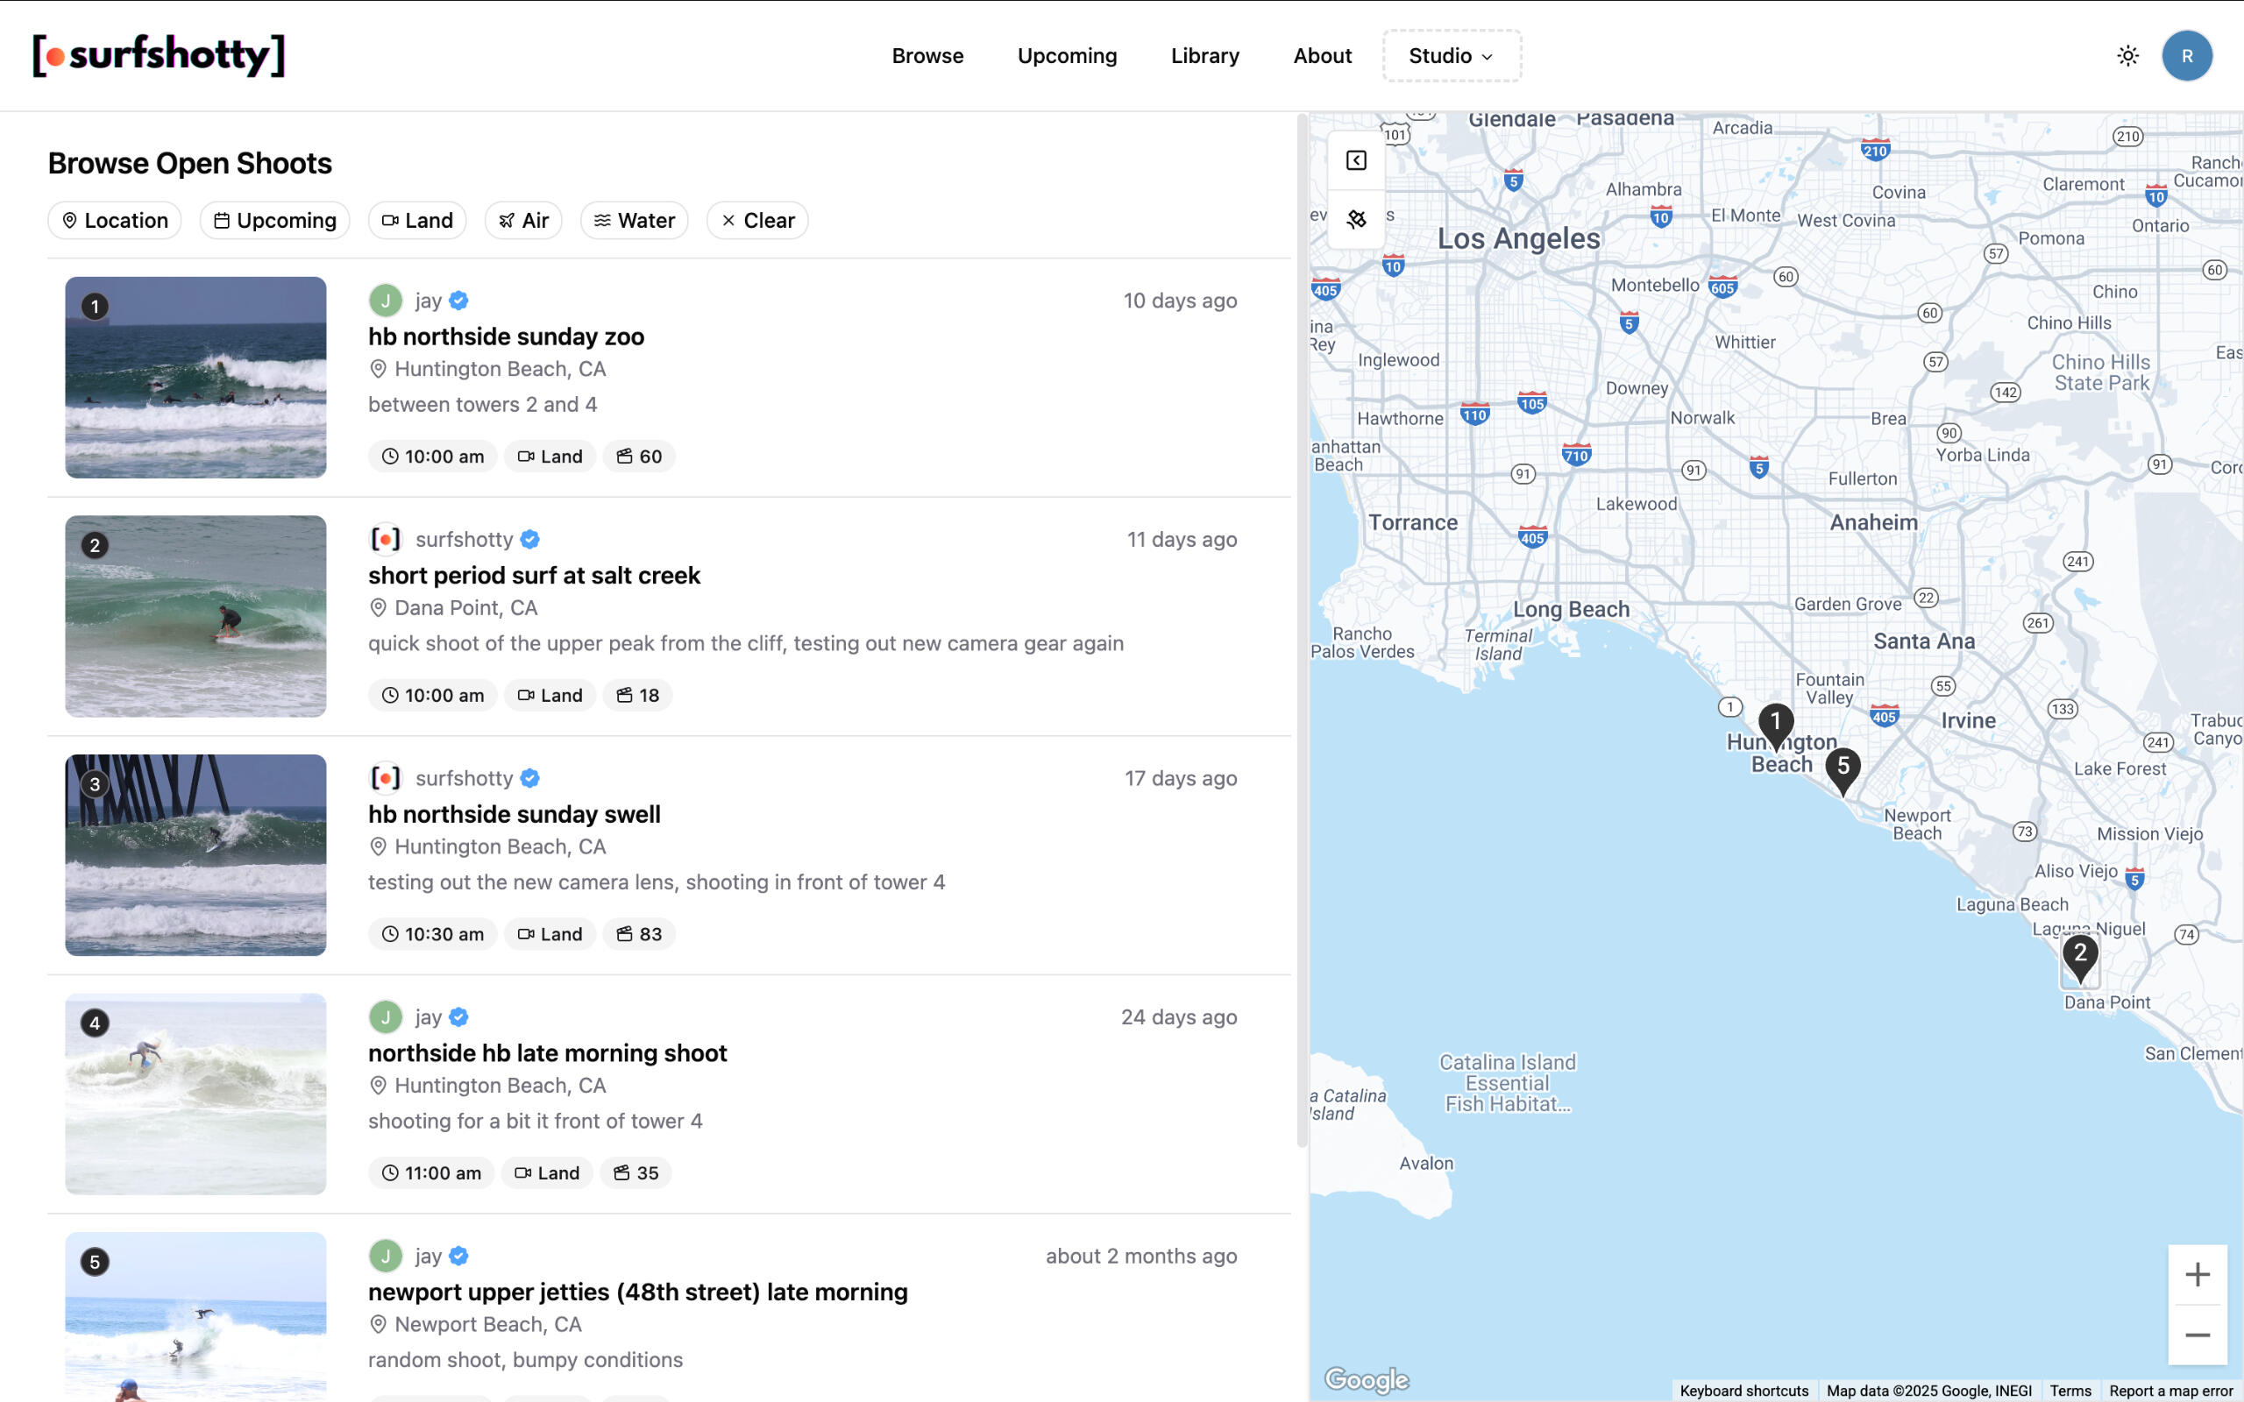2244x1402 pixels.
Task: Click the user avatar R icon
Action: [x=2186, y=55]
